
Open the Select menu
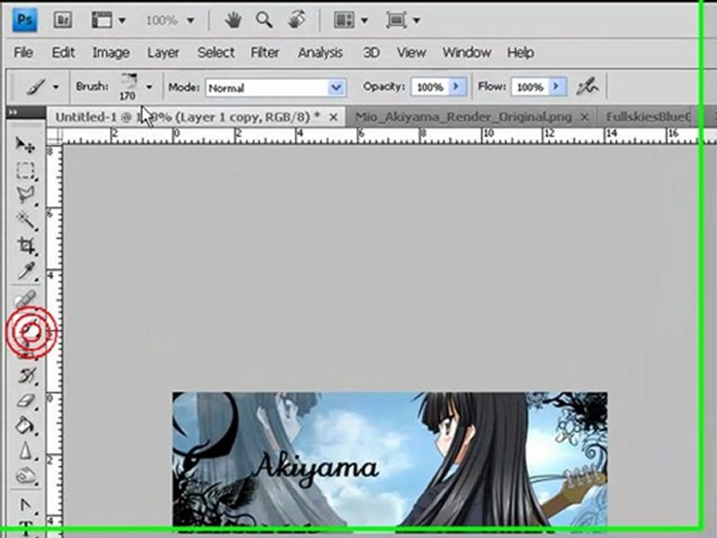point(216,52)
